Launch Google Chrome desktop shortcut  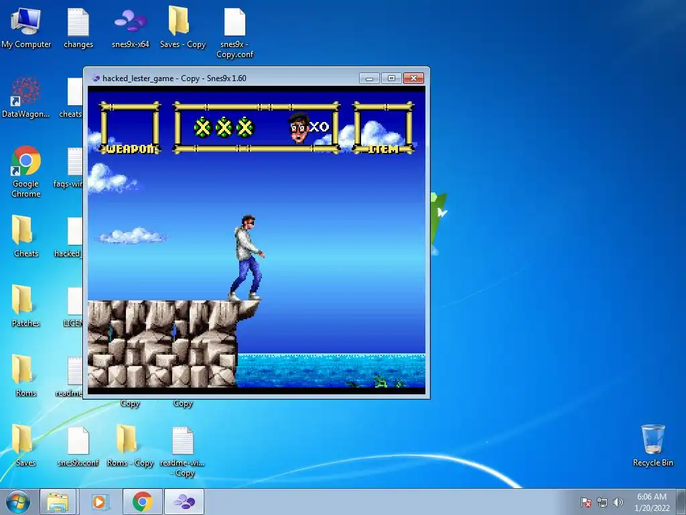click(26, 171)
